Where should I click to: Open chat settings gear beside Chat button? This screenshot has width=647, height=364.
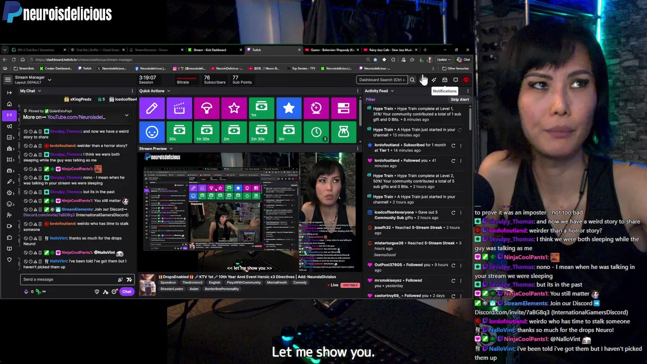(x=114, y=292)
